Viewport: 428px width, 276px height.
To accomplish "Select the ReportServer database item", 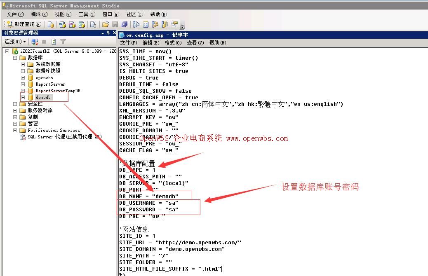I will pyautogui.click(x=50, y=84).
